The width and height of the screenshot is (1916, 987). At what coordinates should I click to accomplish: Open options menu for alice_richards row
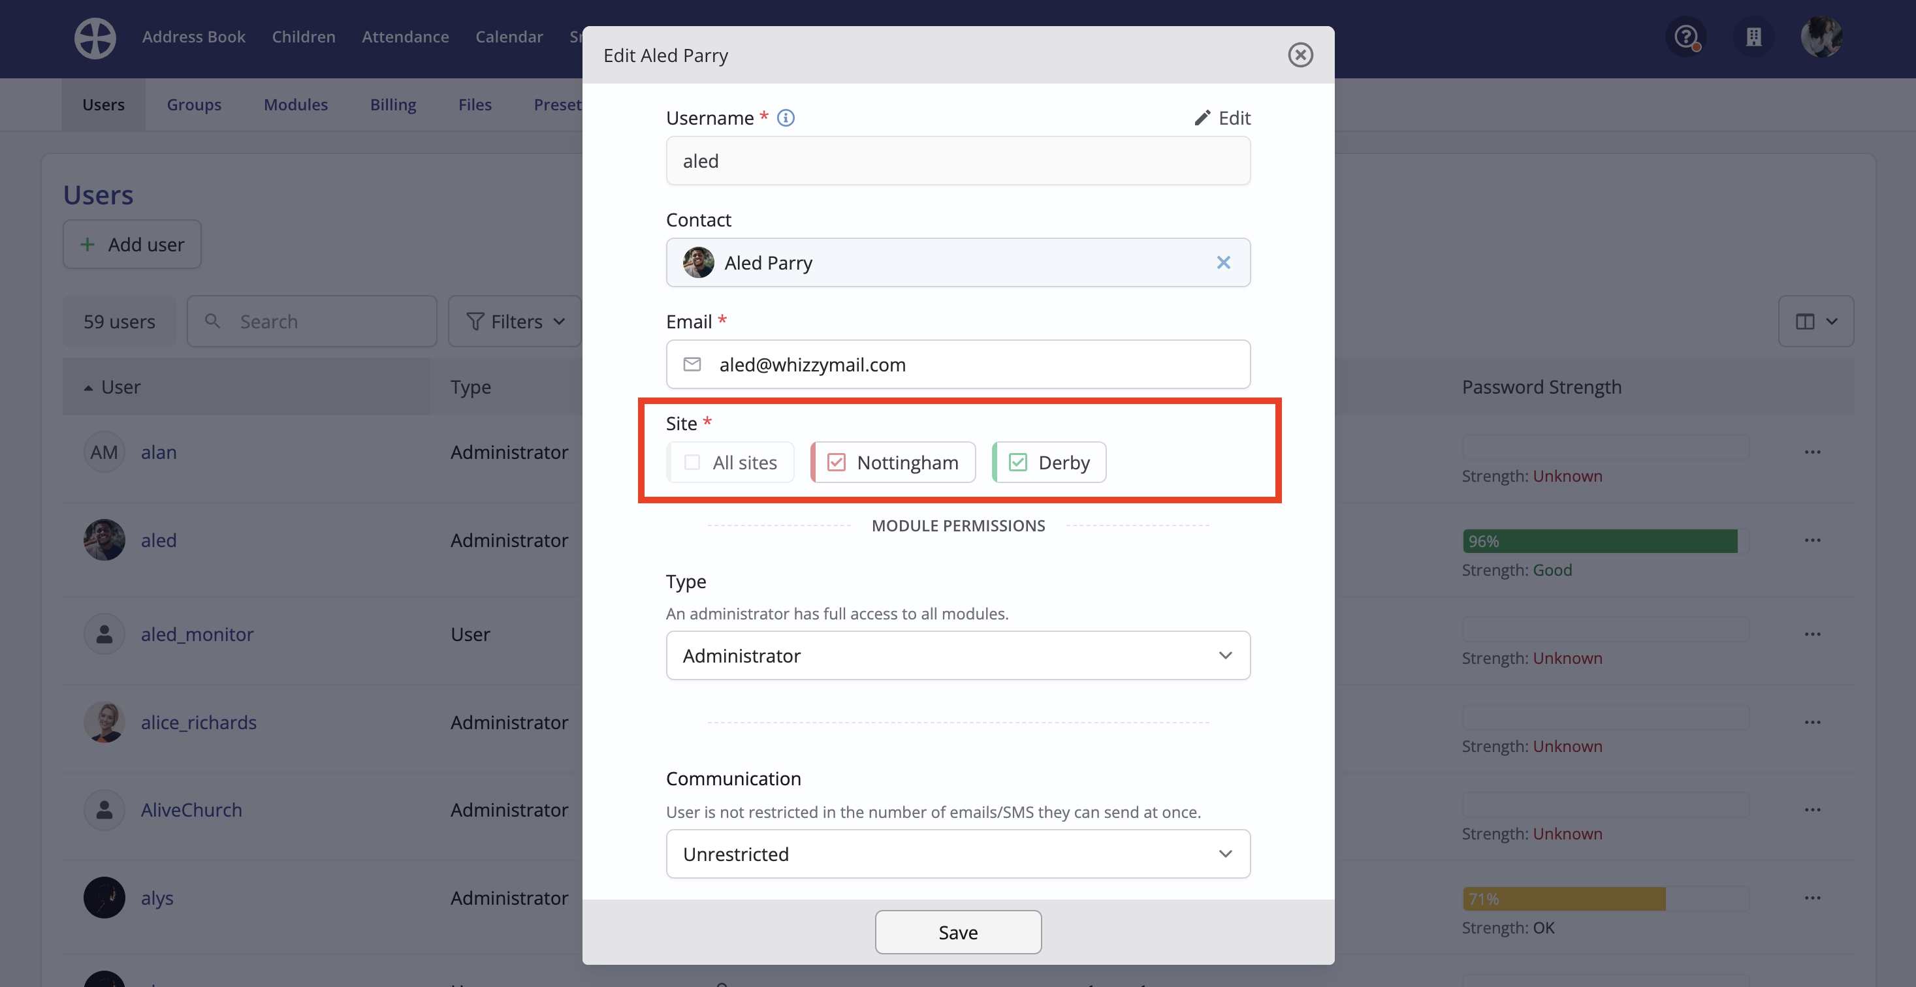point(1812,723)
